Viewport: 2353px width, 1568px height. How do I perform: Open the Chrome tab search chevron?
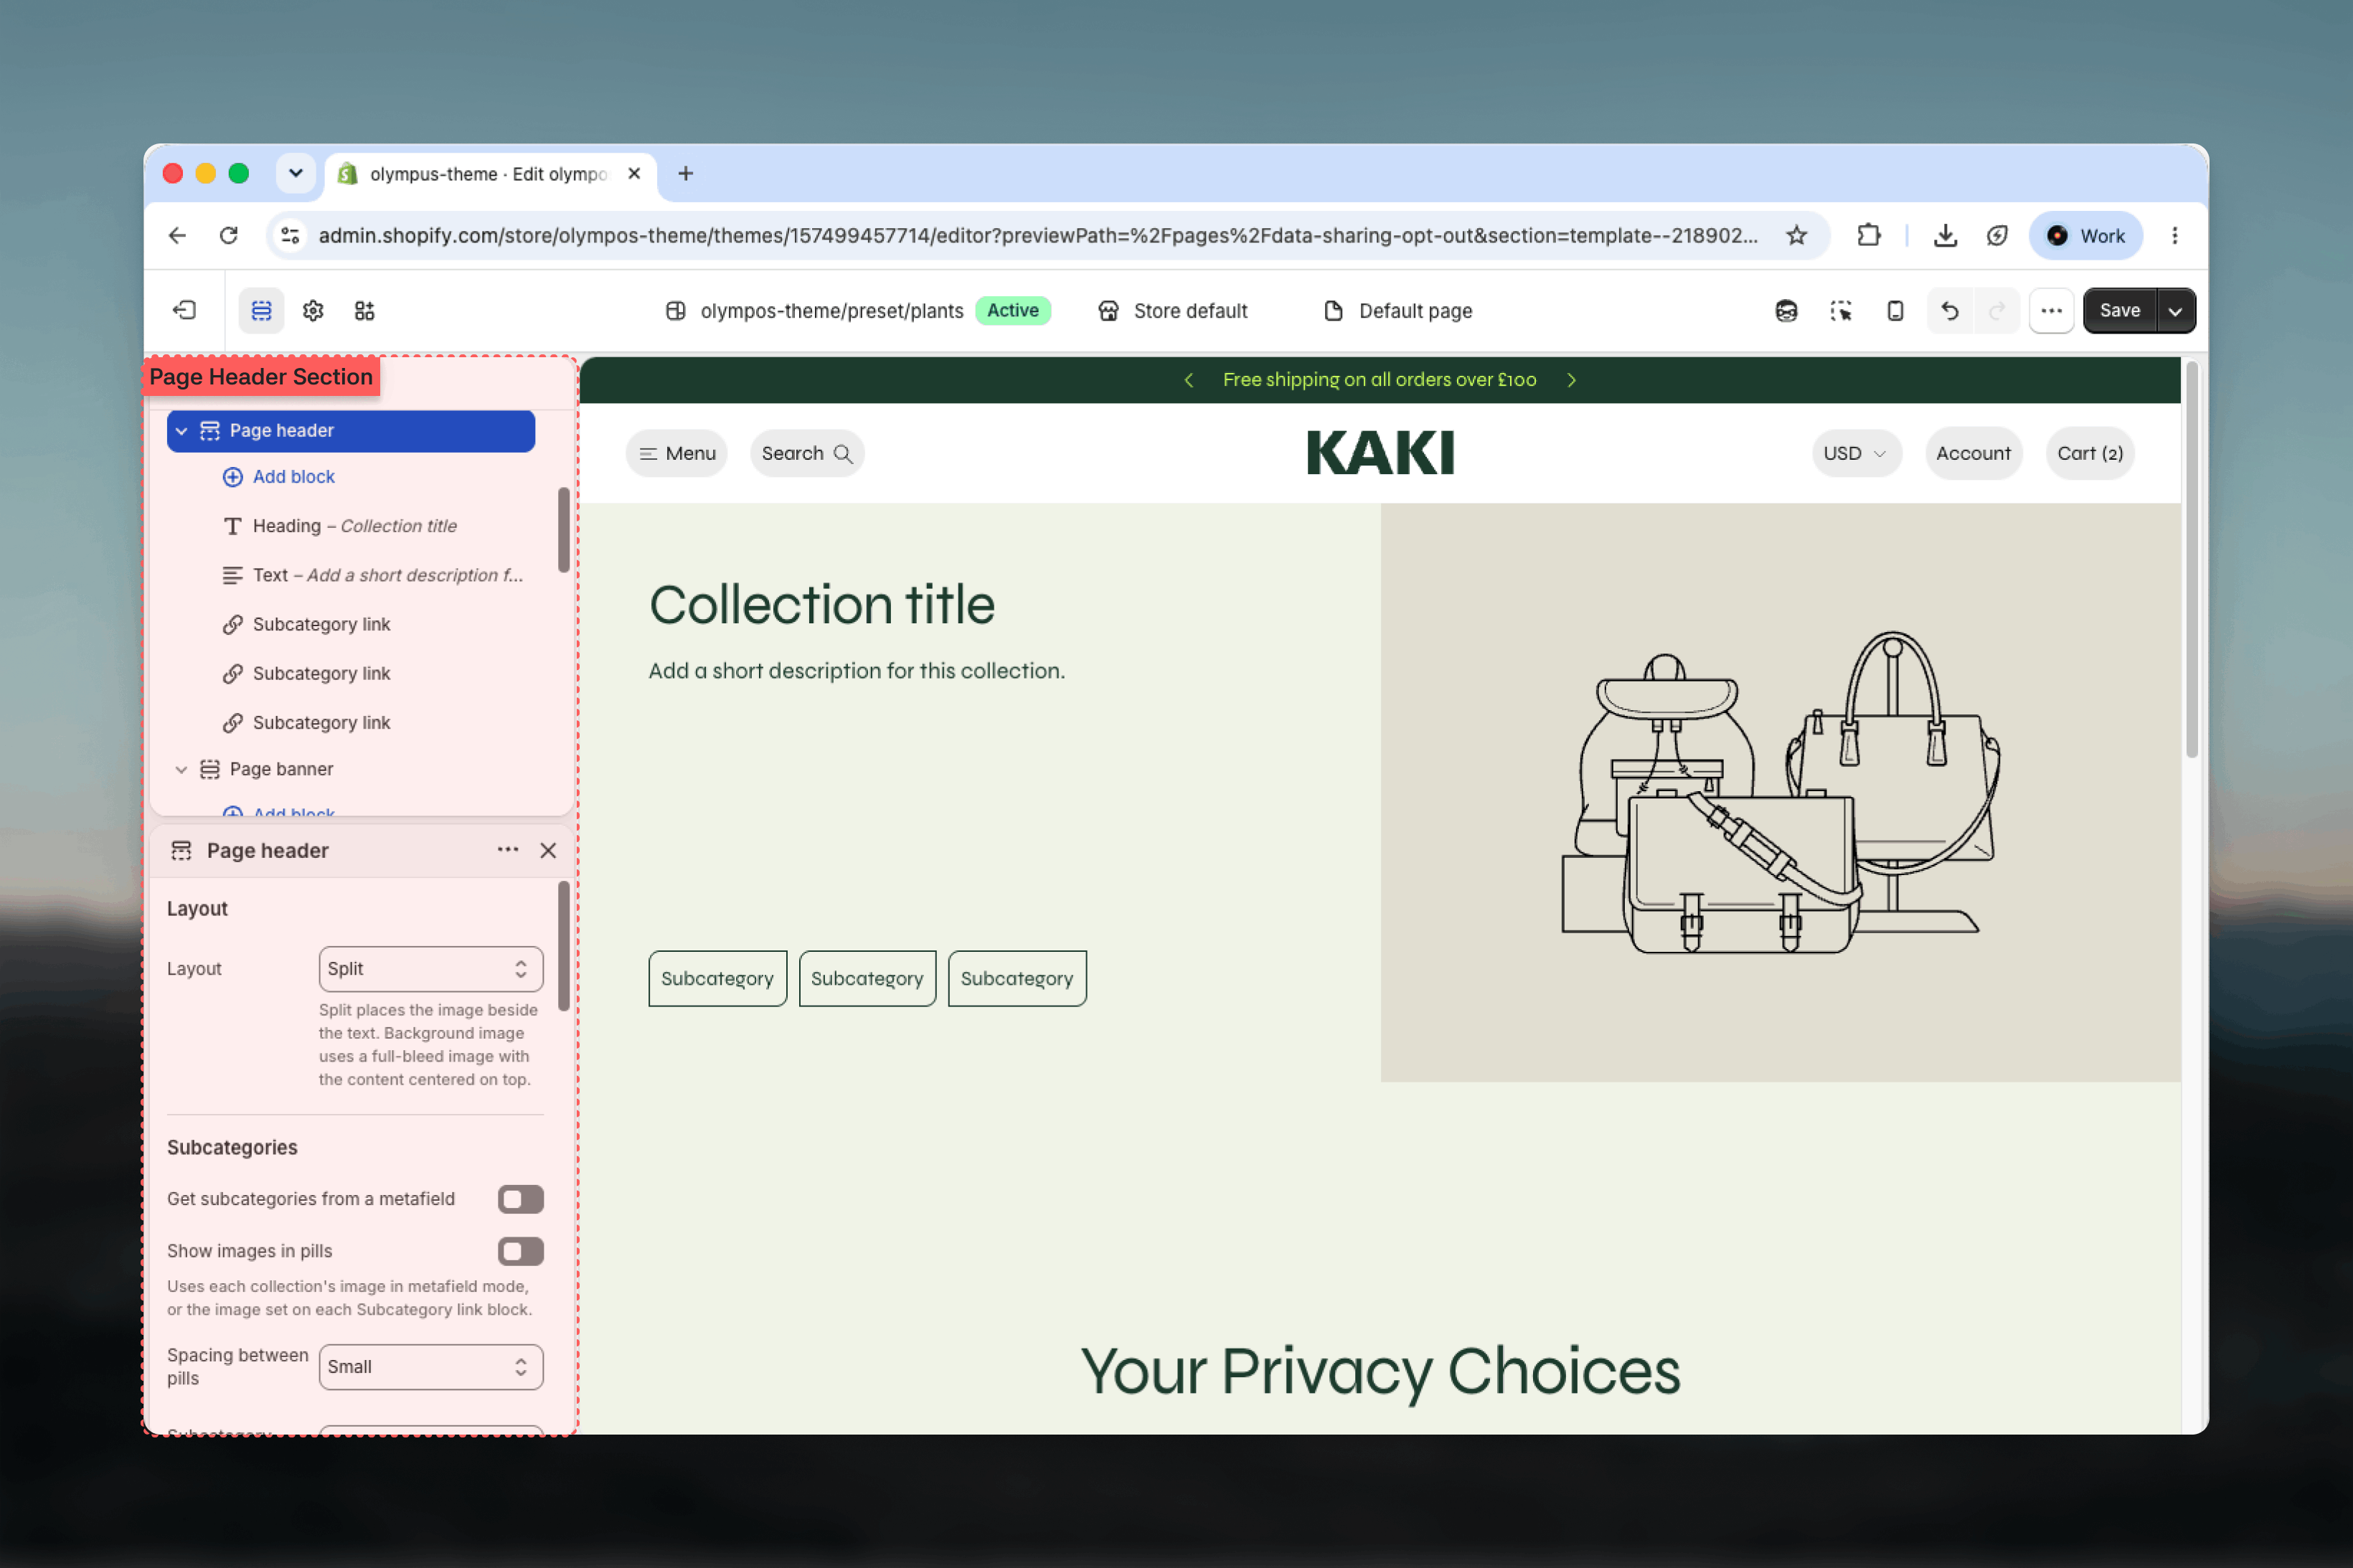click(x=295, y=173)
